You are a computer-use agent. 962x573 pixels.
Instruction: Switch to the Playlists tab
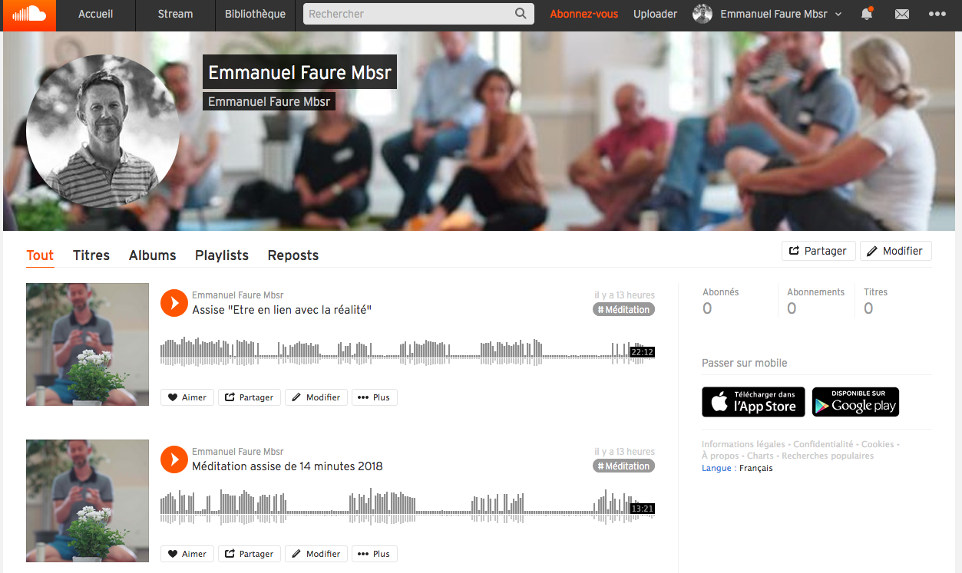point(222,255)
